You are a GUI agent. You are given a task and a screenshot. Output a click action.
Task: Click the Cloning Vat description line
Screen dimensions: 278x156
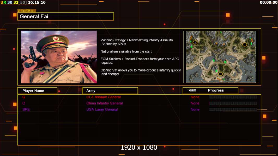pos(141,72)
